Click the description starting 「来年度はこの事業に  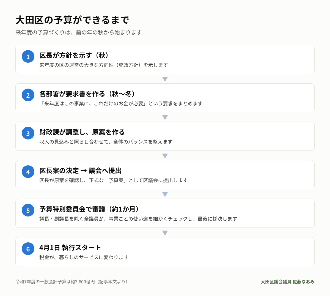[x=121, y=104]
